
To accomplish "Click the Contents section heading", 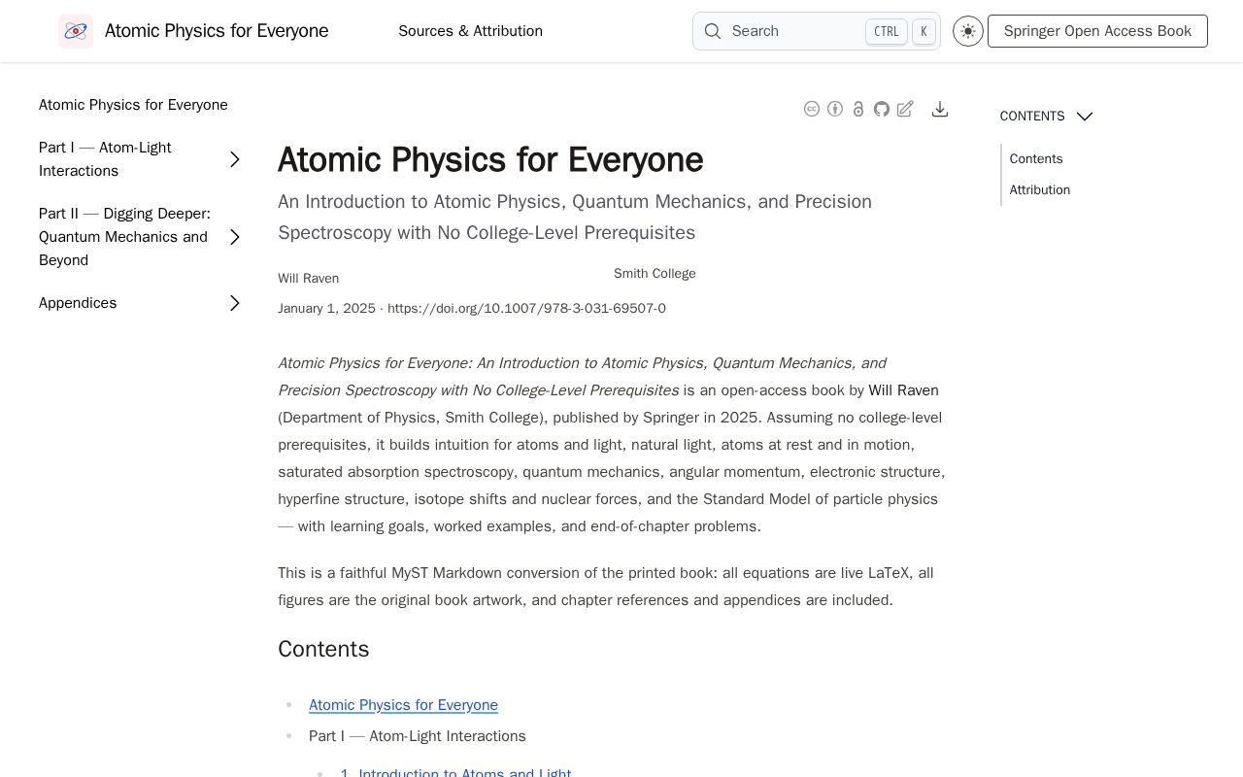I will tap(323, 649).
